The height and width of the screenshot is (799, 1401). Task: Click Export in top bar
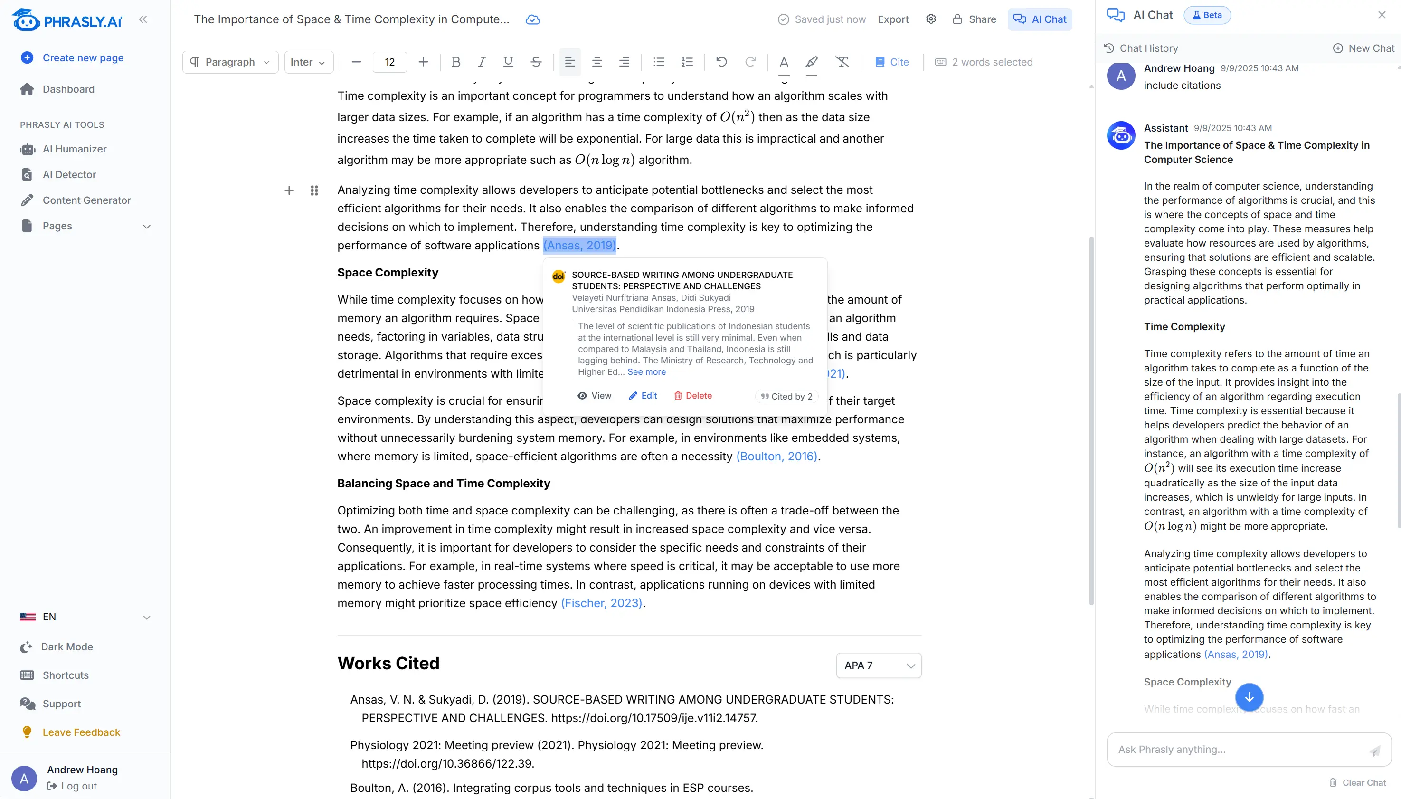click(892, 19)
